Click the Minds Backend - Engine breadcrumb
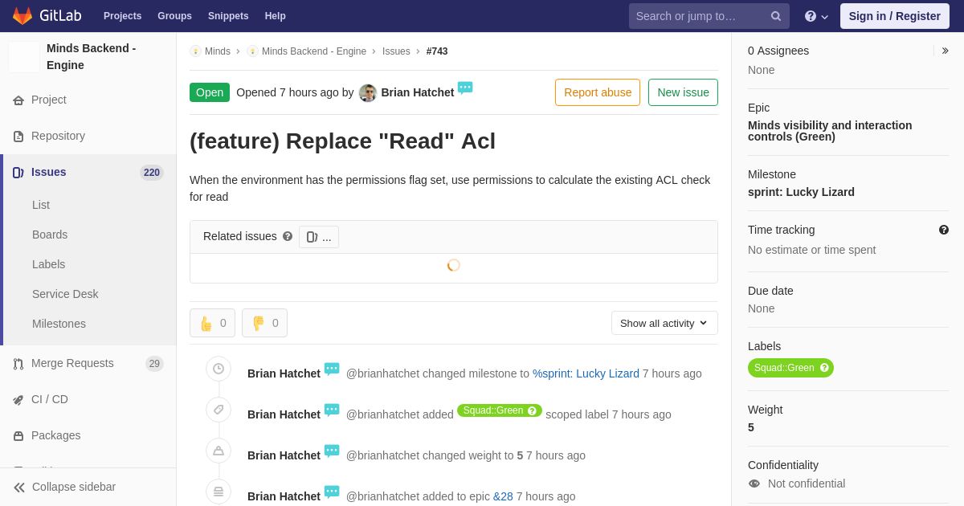 (314, 51)
